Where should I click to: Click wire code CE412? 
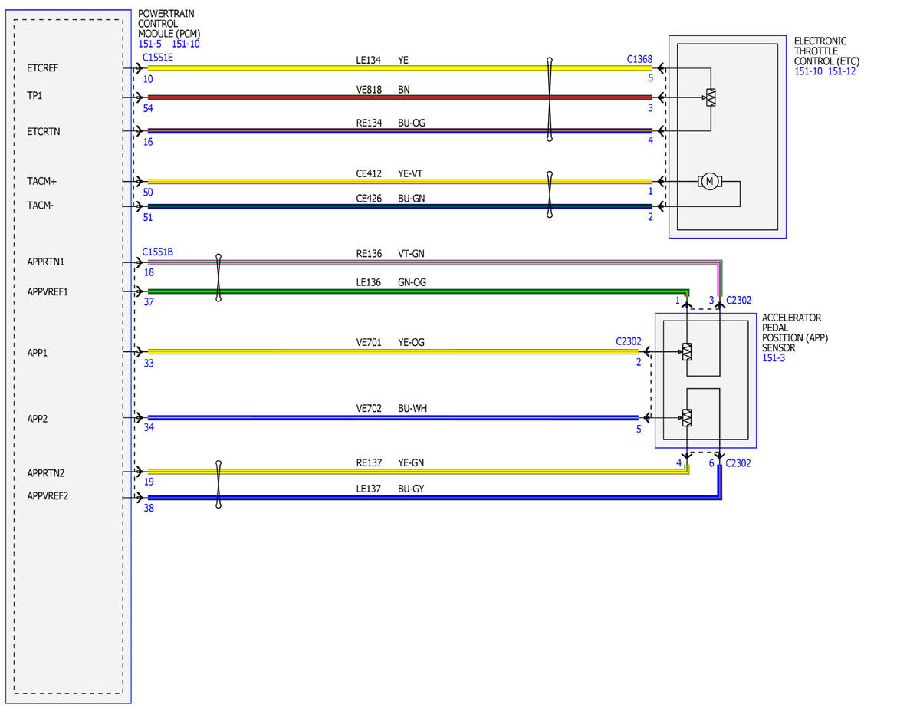[369, 173]
